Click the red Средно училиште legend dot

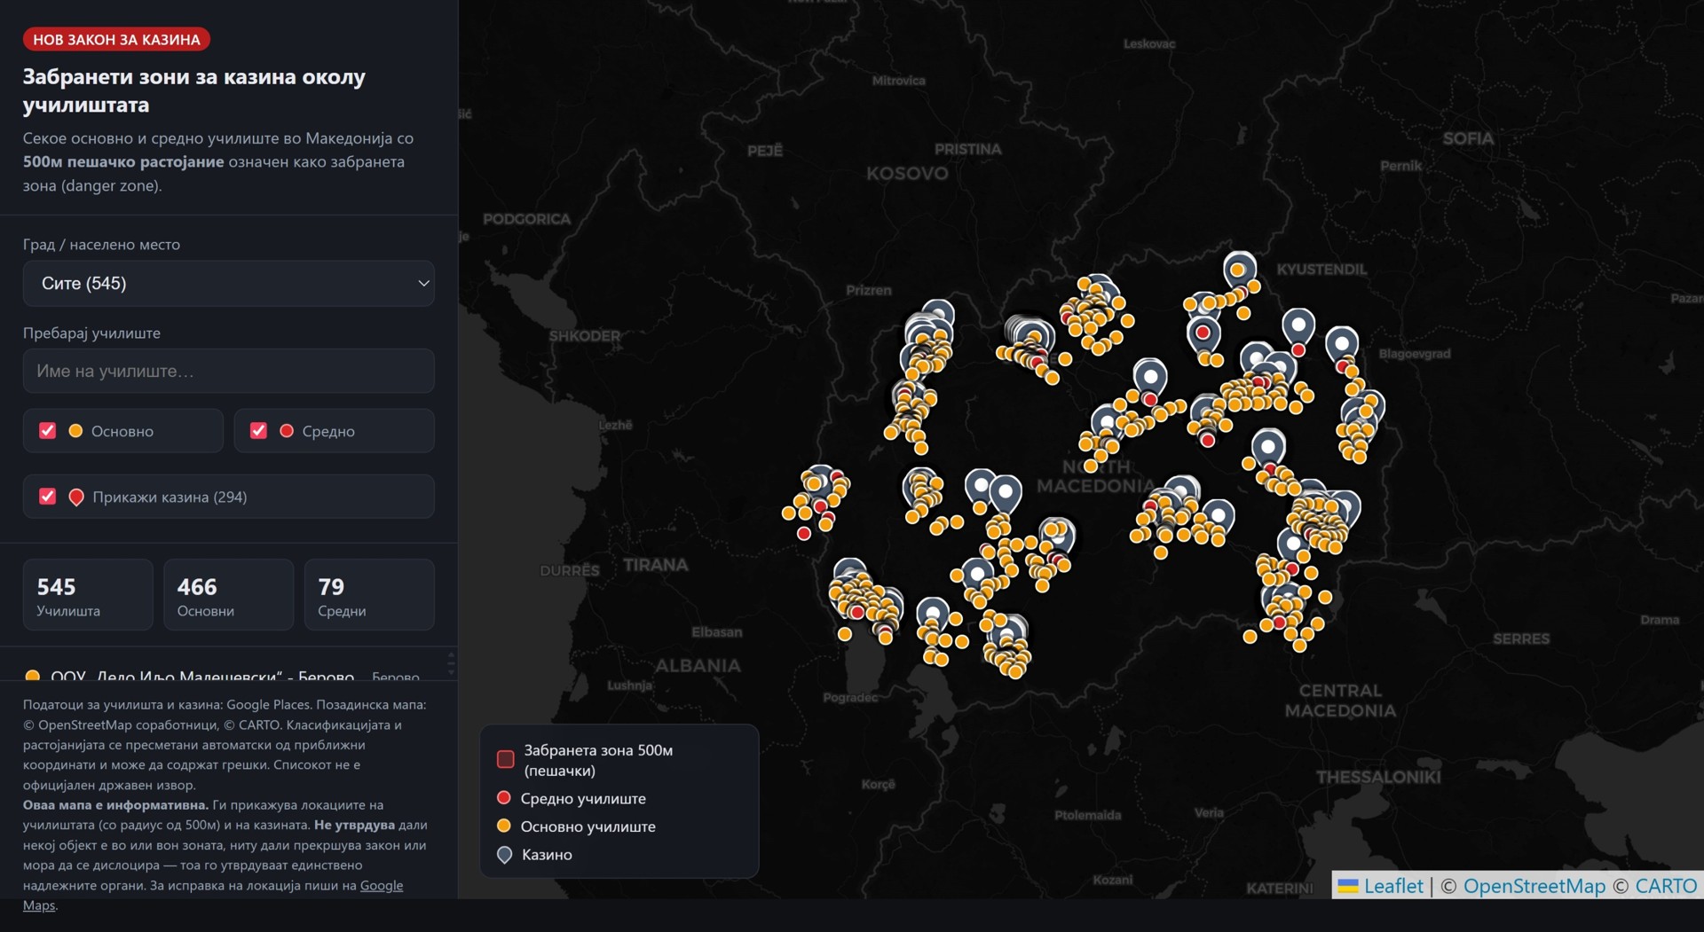point(503,798)
